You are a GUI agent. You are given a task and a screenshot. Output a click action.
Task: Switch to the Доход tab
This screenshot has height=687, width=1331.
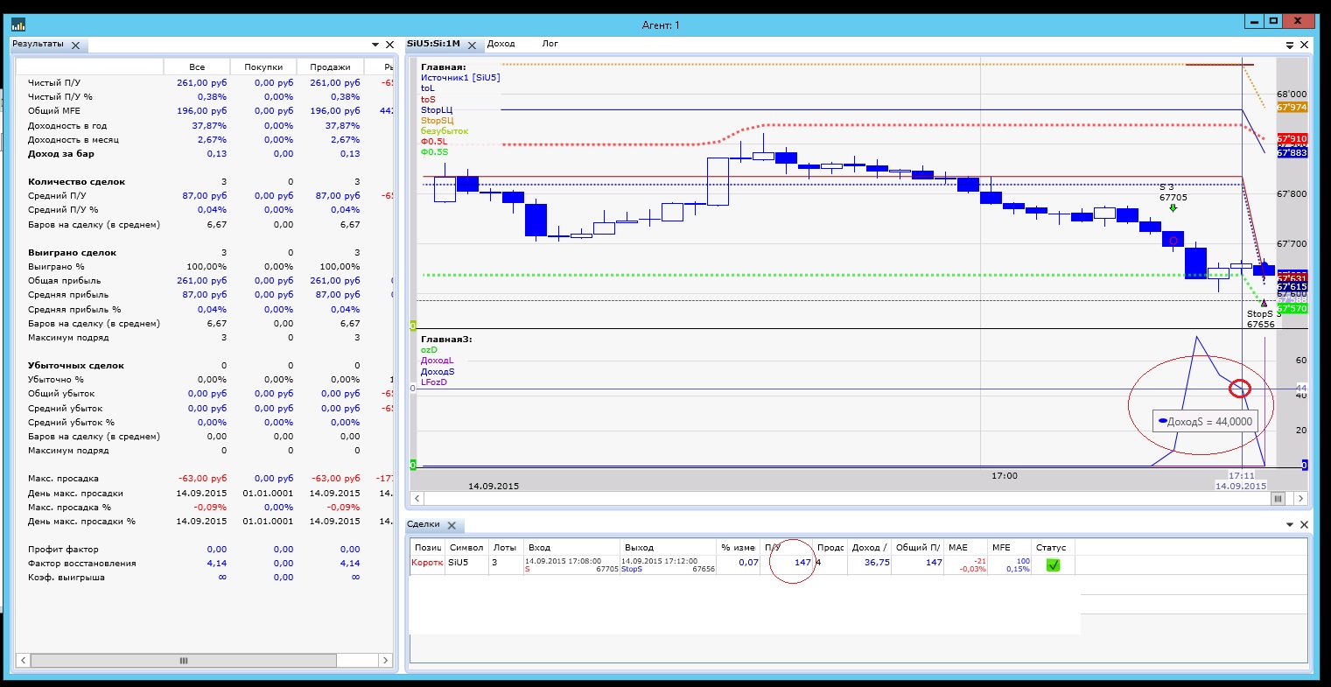click(x=501, y=44)
